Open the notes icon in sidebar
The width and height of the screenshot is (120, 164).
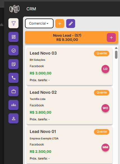[x=13, y=64]
